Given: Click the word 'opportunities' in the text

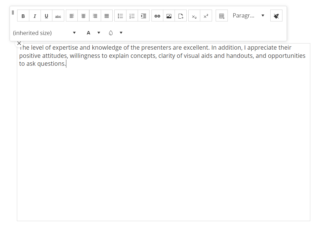Looking at the screenshot, I should pos(287,56).
